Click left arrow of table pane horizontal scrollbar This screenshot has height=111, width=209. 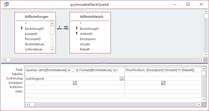4,60
